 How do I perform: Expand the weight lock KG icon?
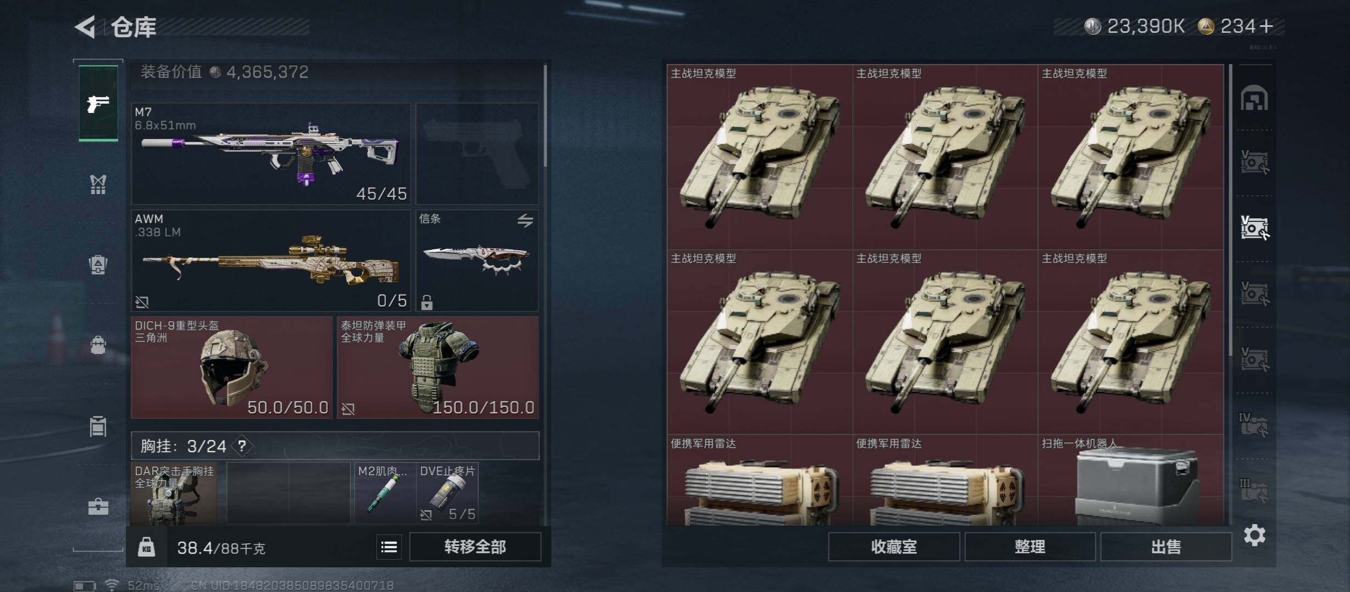click(147, 547)
